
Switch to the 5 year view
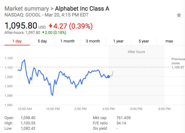pyautogui.click(x=144, y=41)
